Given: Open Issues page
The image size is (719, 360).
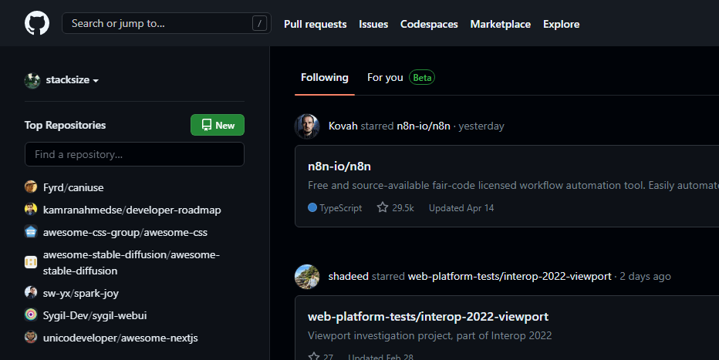Looking at the screenshot, I should point(373,24).
